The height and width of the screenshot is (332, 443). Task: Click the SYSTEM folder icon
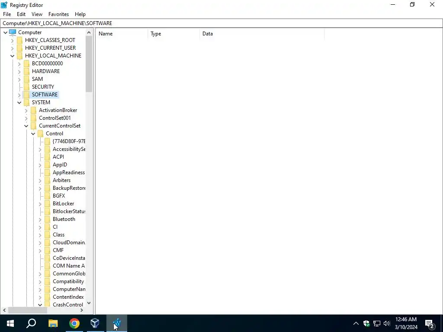26,102
